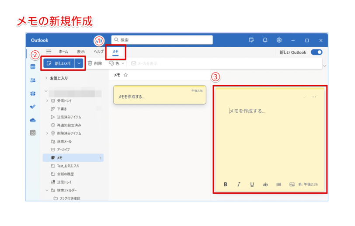Click the done checkmark in memo editor
355x226 pixels.
coord(305,97)
